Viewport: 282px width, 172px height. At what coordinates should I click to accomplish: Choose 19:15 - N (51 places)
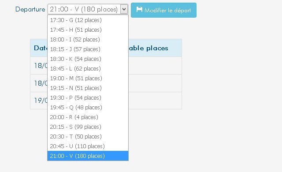pos(88,88)
